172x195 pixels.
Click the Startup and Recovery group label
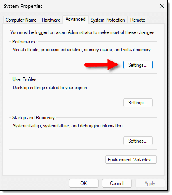[x=34, y=118]
